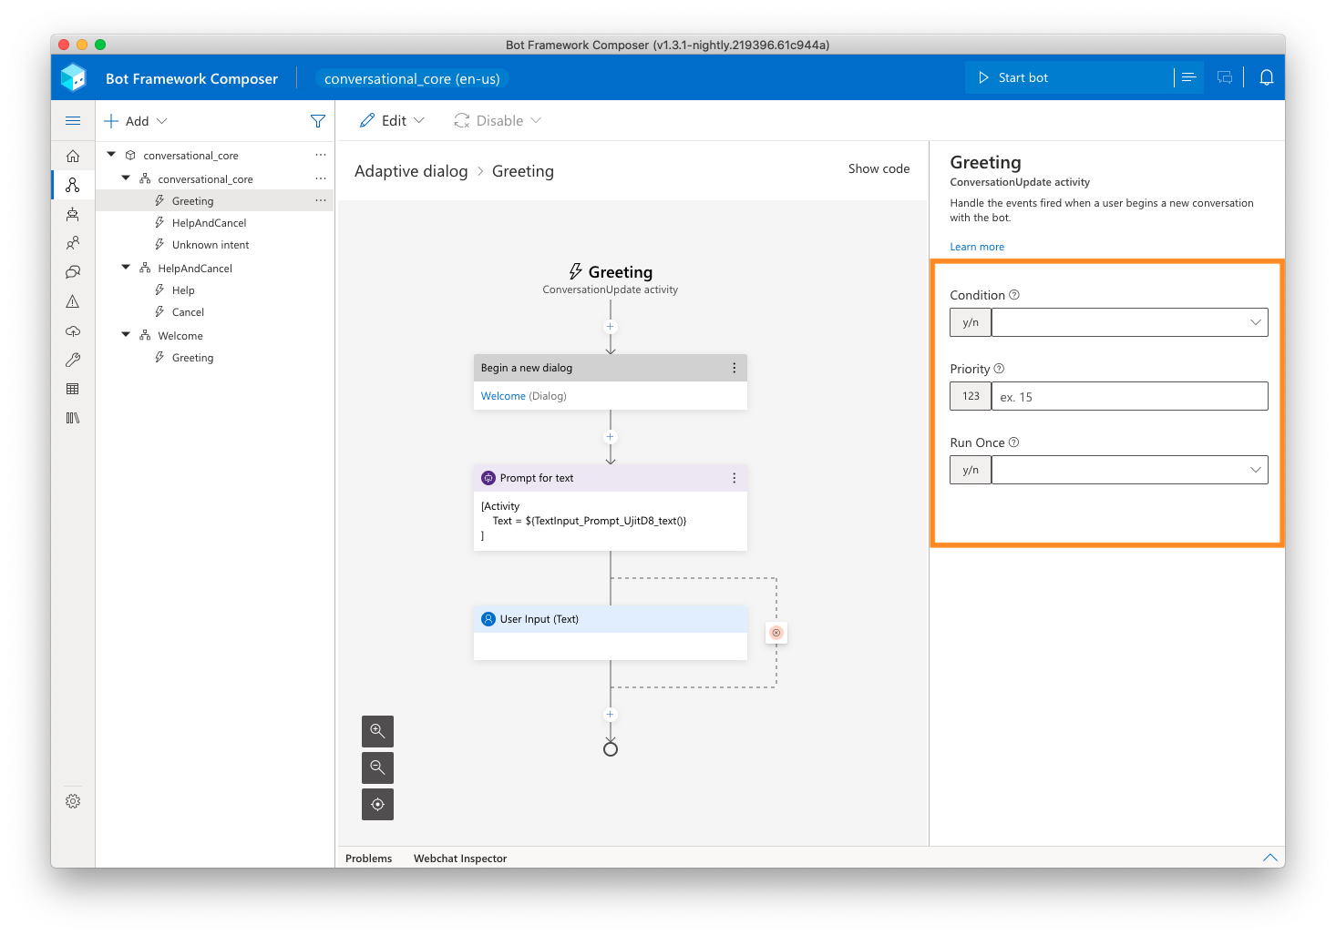Zoom in on the dialog canvas
The width and height of the screenshot is (1336, 935).
pos(377,731)
